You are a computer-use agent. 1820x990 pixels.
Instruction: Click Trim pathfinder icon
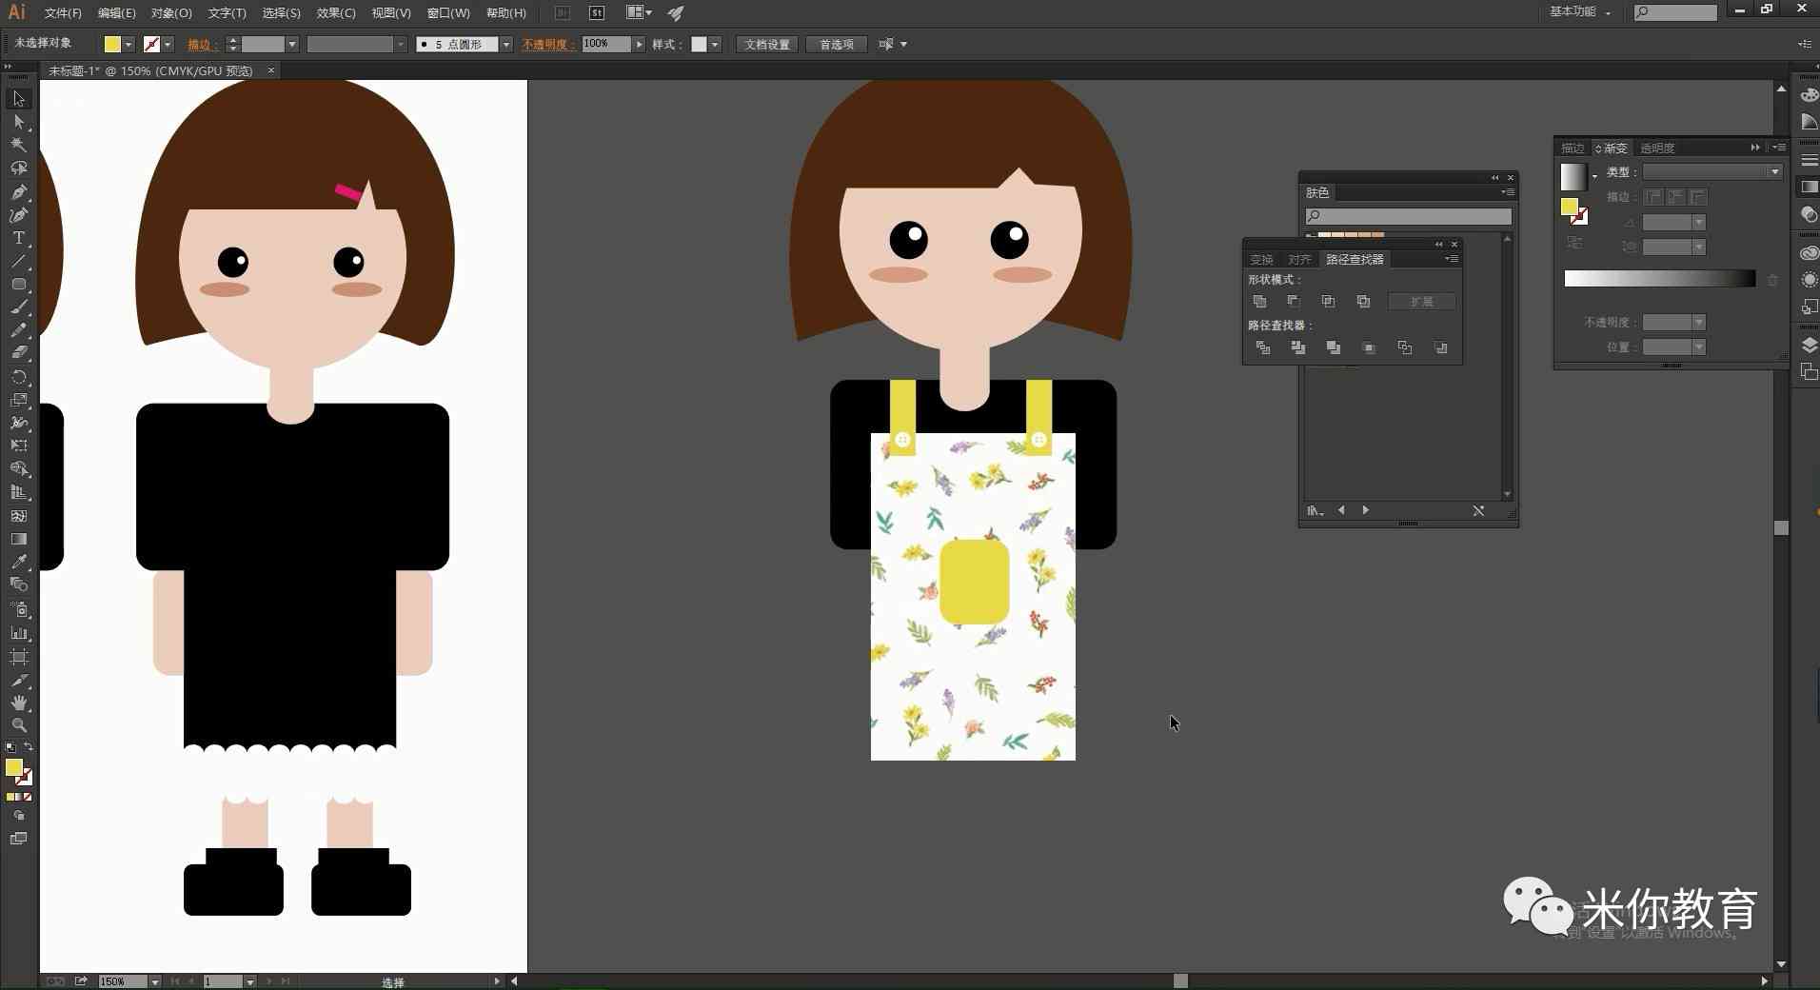tap(1297, 348)
